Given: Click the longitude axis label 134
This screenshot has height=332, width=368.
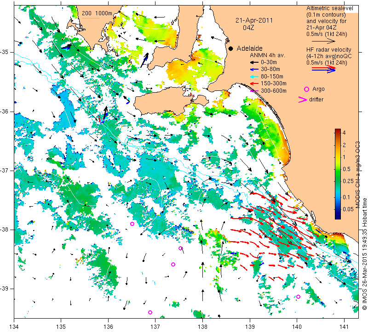Looking at the screenshot, I should pos(14,327).
